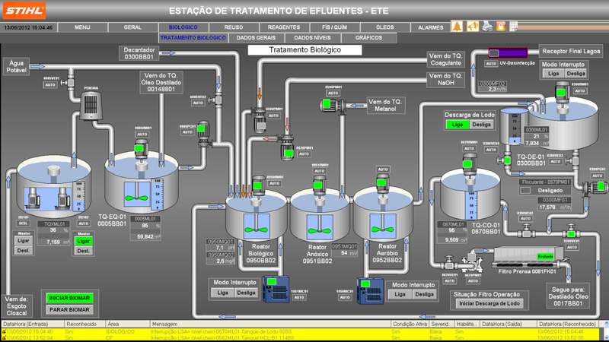This screenshot has height=342, width=609.
Task: Switch to the REUSO tab
Action: click(x=234, y=27)
